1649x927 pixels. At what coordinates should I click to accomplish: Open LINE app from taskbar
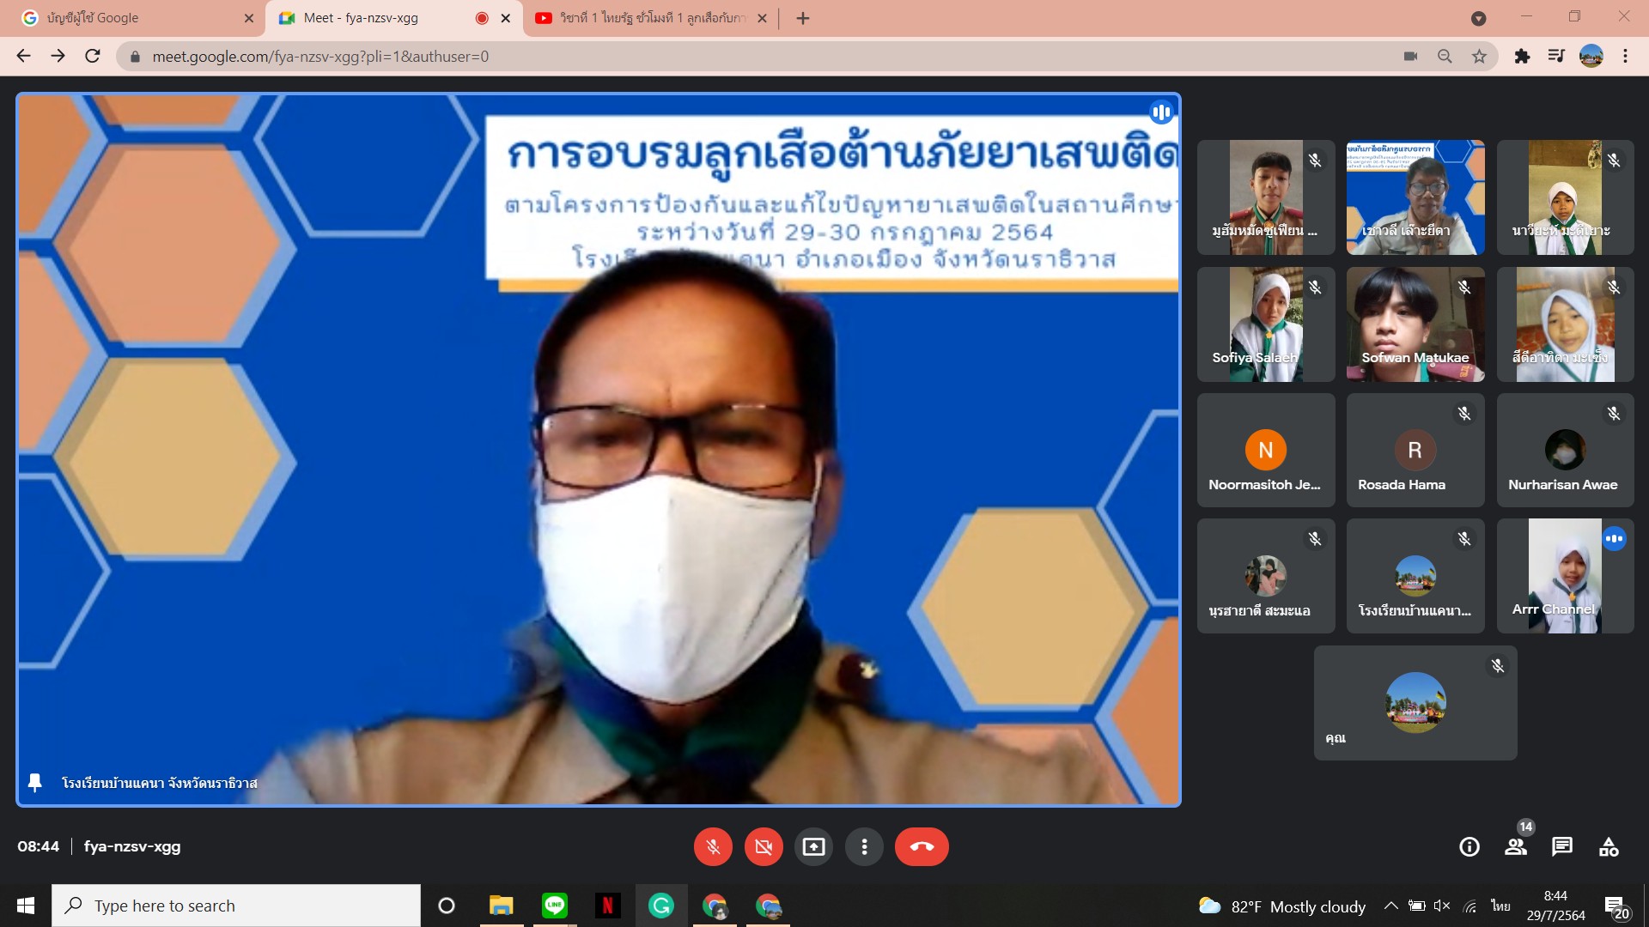555,906
